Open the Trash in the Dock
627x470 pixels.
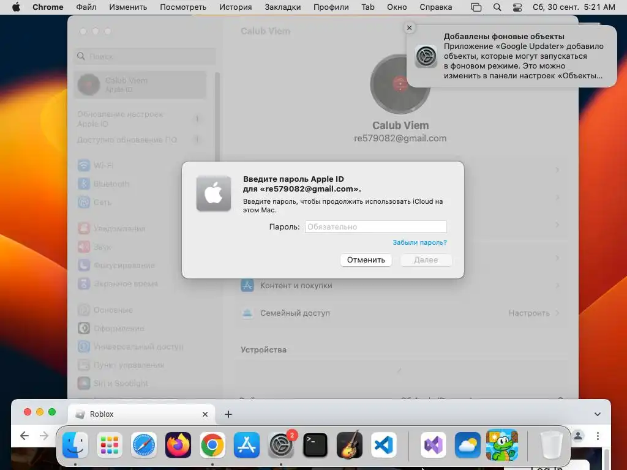pyautogui.click(x=552, y=445)
